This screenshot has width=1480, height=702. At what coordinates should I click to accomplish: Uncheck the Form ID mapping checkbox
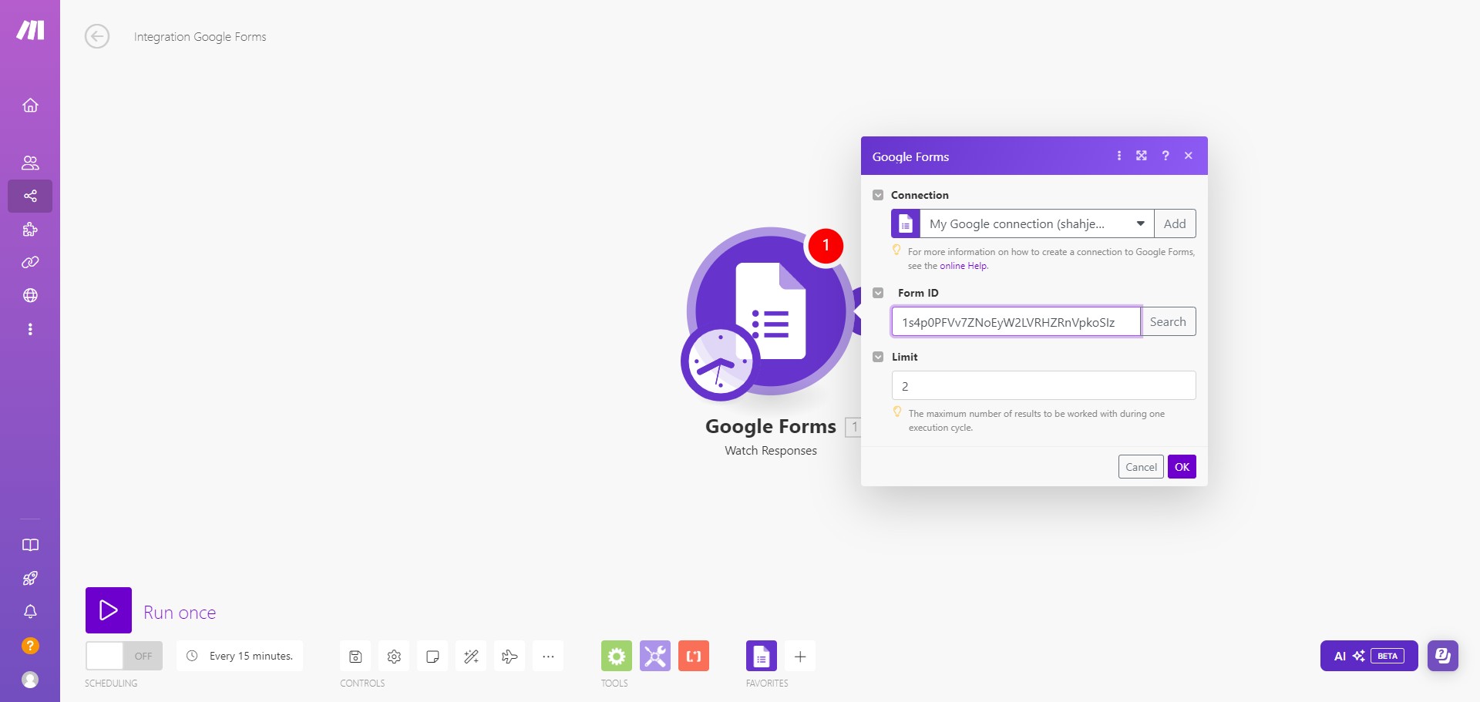(878, 293)
